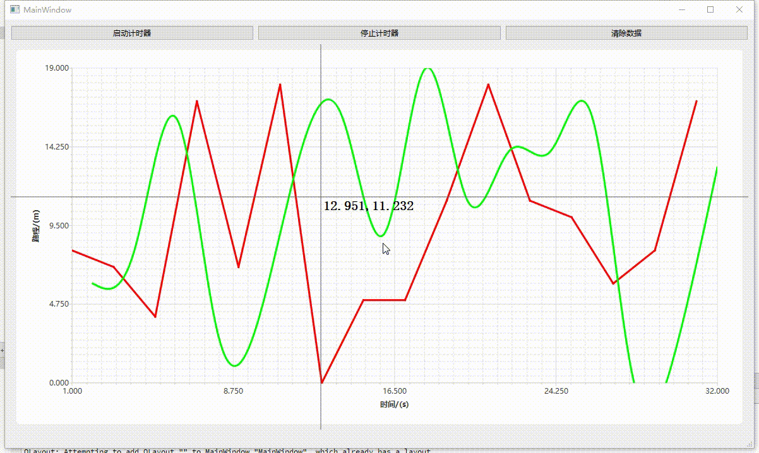Click the x-axis label 16.500
This screenshot has height=453, width=759.
[x=395, y=391]
